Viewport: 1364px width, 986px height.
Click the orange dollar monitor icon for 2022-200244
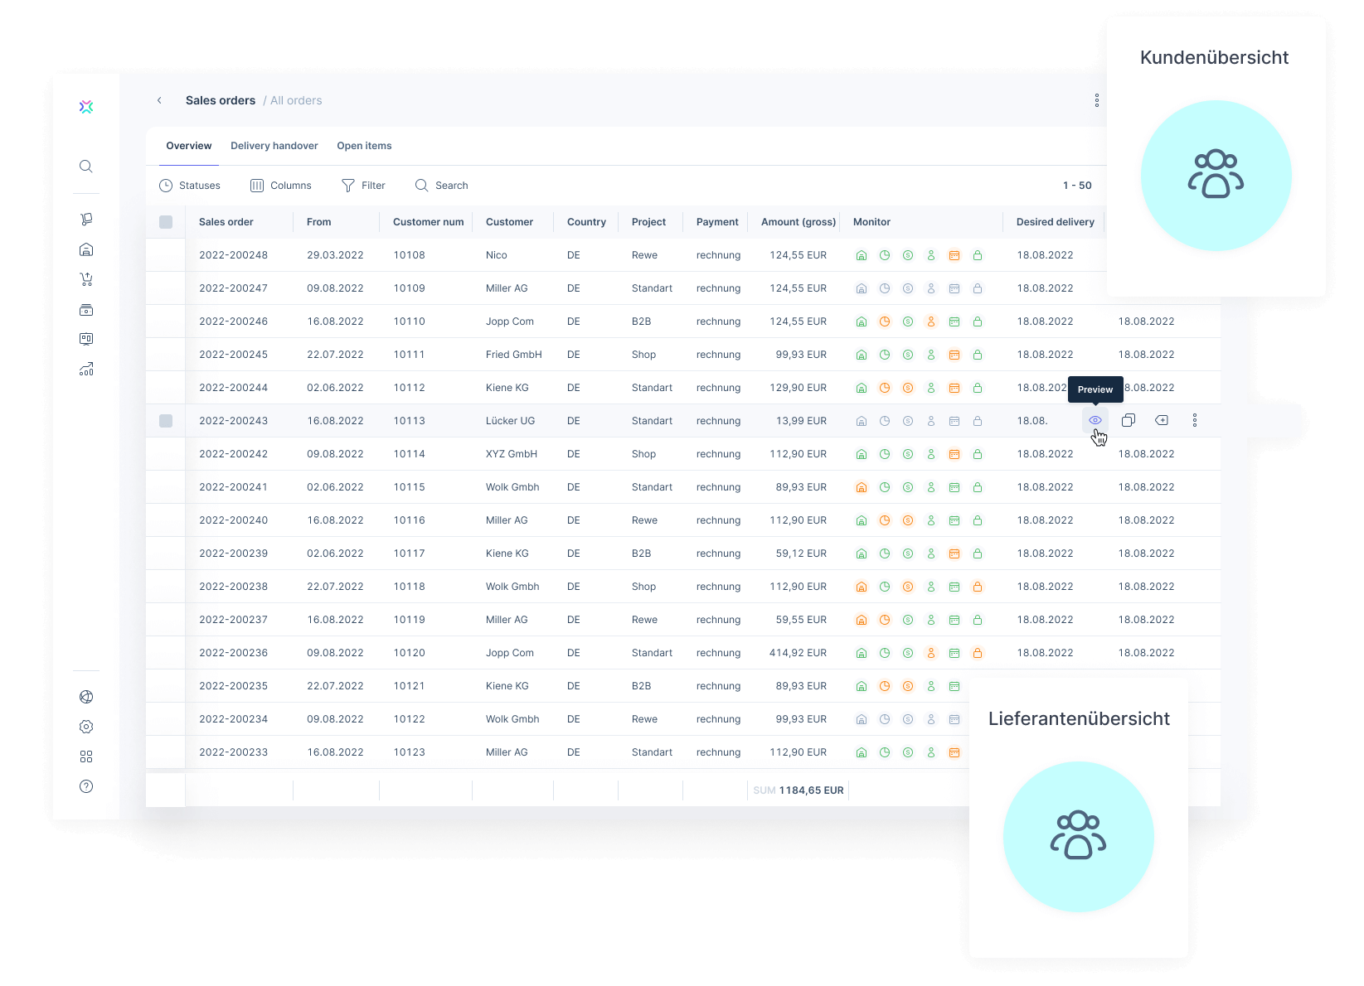coord(908,388)
